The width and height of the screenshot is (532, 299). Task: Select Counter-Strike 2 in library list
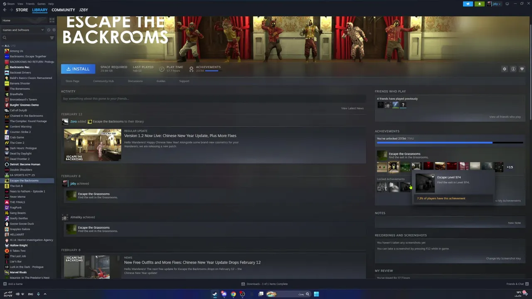pos(20,132)
